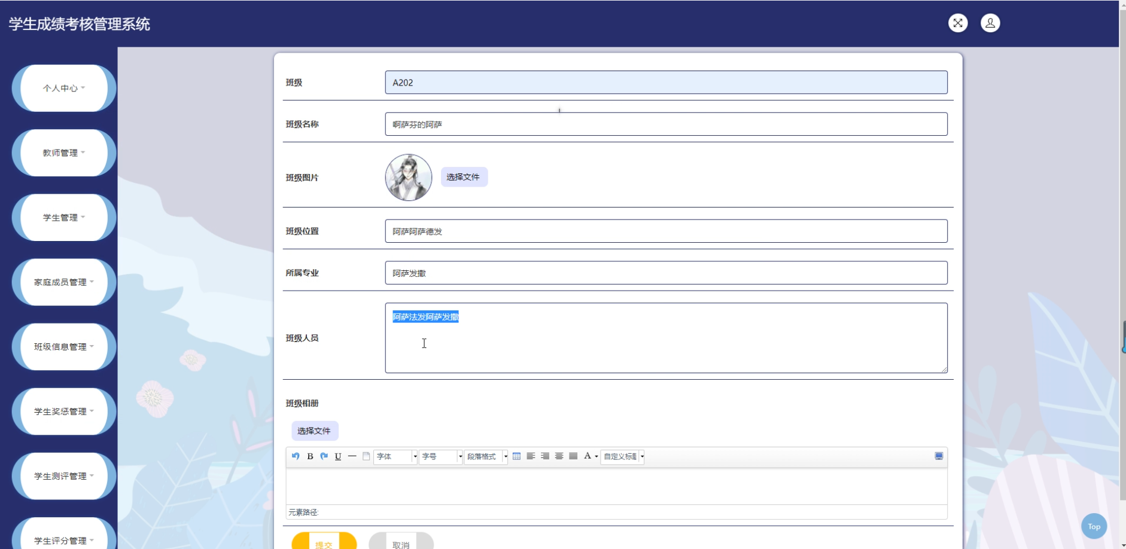The image size is (1126, 549).
Task: Expand the 学生评分管理 sidebar menu
Action: [64, 534]
